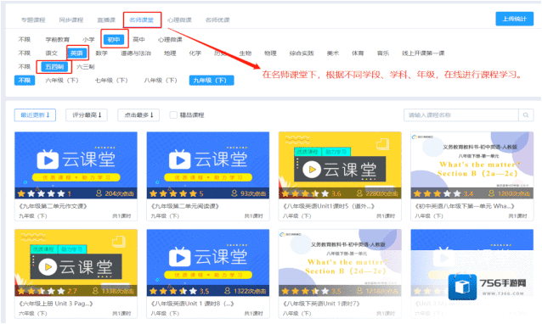This screenshot has width=542, height=324.
Task: Click the 204次点击 user icon
Action: (99, 193)
